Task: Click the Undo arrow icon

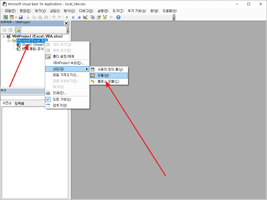Action: (54, 17)
